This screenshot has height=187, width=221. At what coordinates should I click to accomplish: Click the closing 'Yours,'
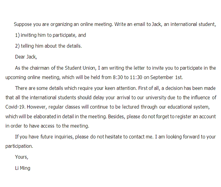(22, 157)
